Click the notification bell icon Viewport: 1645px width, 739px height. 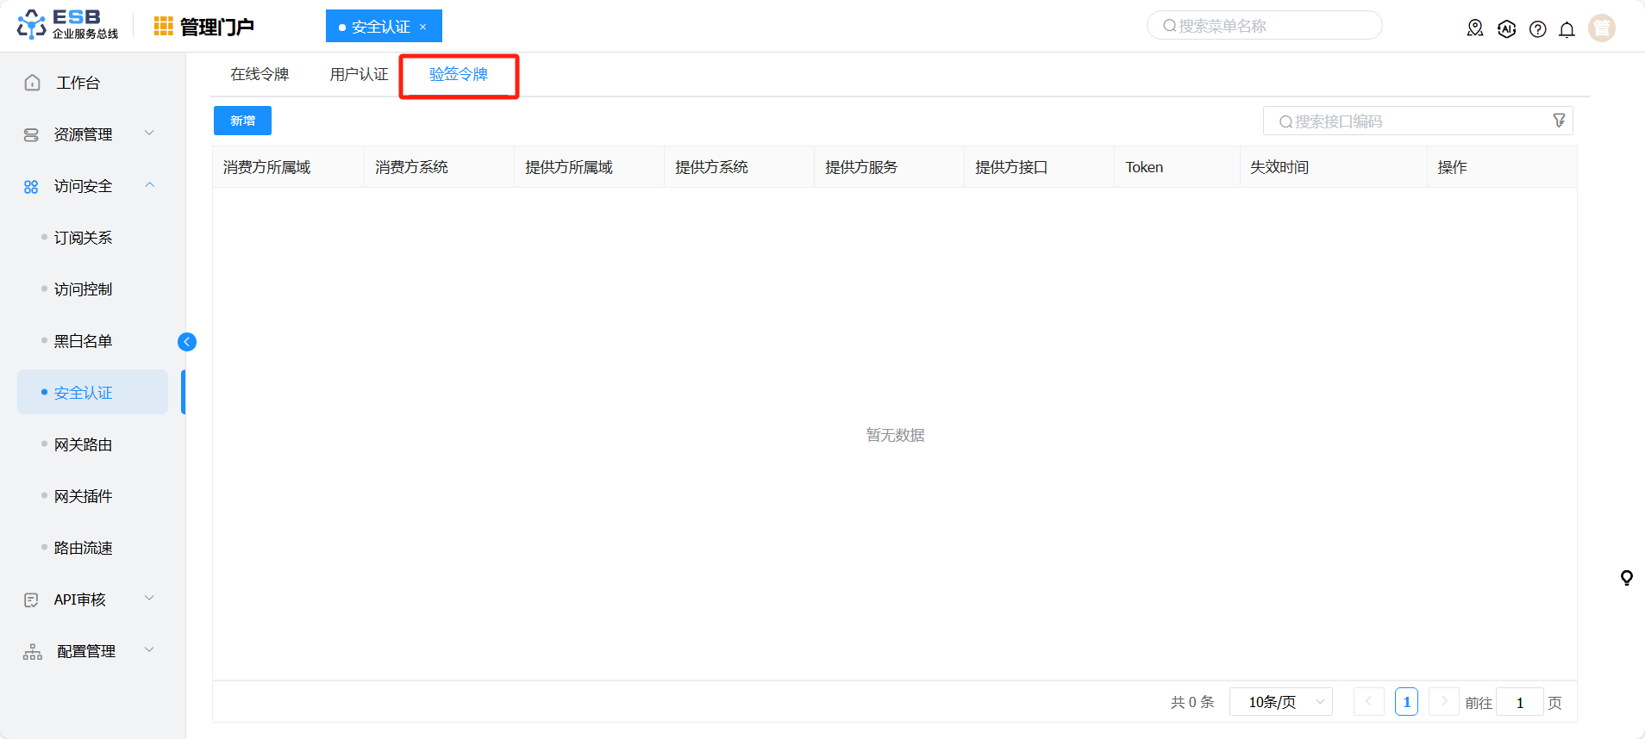click(1567, 29)
